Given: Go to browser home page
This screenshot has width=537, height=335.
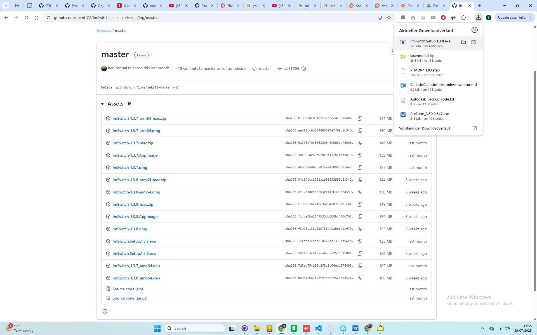Looking at the screenshot, I should (x=36, y=18).
